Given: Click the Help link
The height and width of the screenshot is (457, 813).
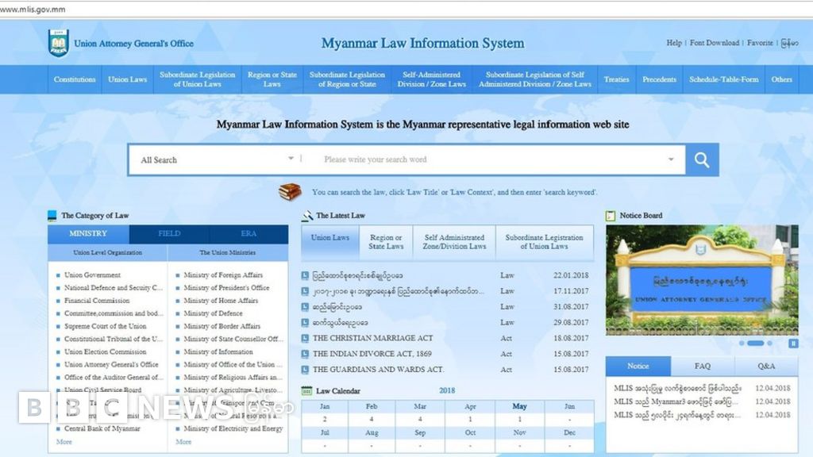Looking at the screenshot, I should pos(673,43).
